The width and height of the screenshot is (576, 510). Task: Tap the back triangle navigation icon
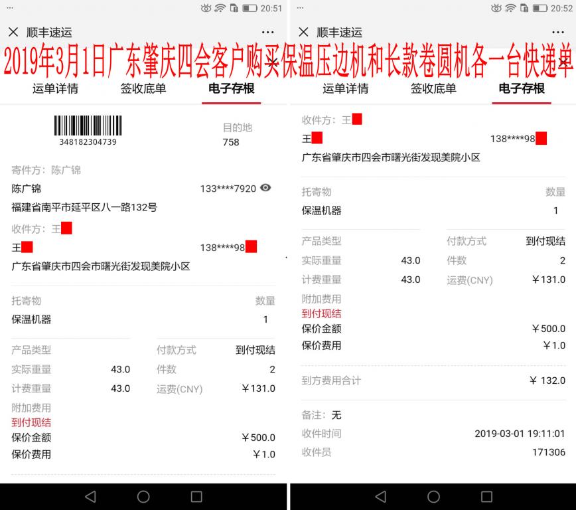tap(90, 496)
